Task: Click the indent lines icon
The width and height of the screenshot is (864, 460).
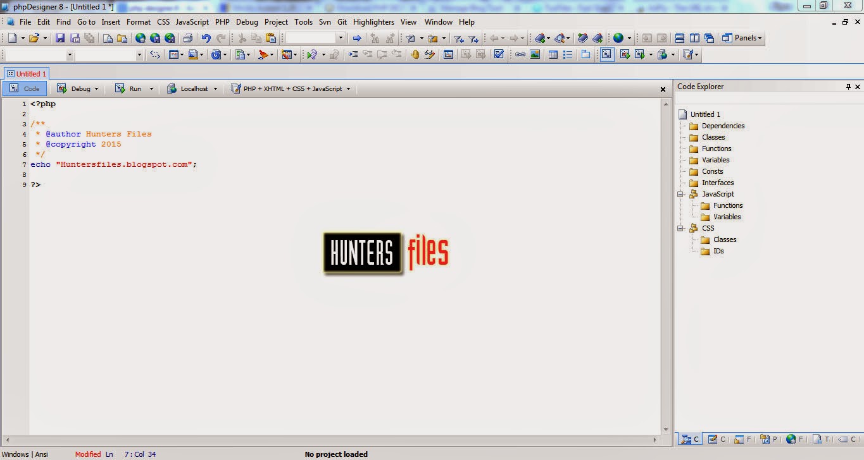Action: 353,54
